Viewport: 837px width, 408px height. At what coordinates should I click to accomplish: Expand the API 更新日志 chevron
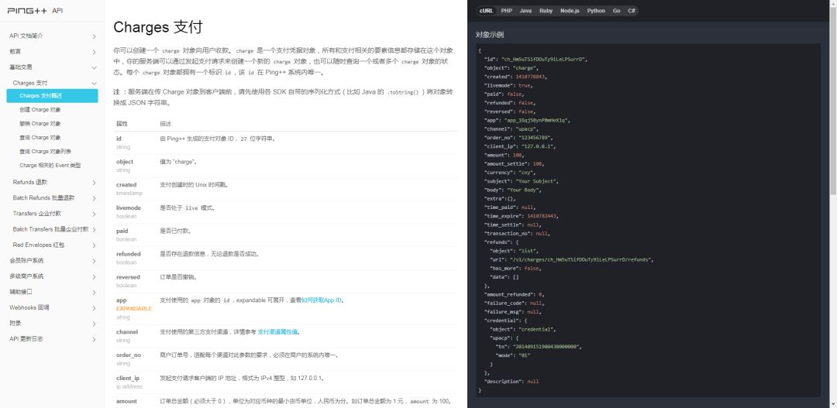pyautogui.click(x=94, y=339)
